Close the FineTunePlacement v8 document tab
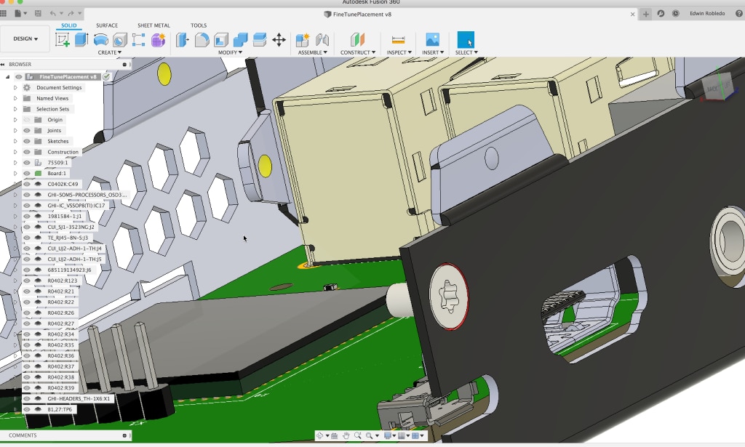The height and width of the screenshot is (447, 745). coord(632,15)
